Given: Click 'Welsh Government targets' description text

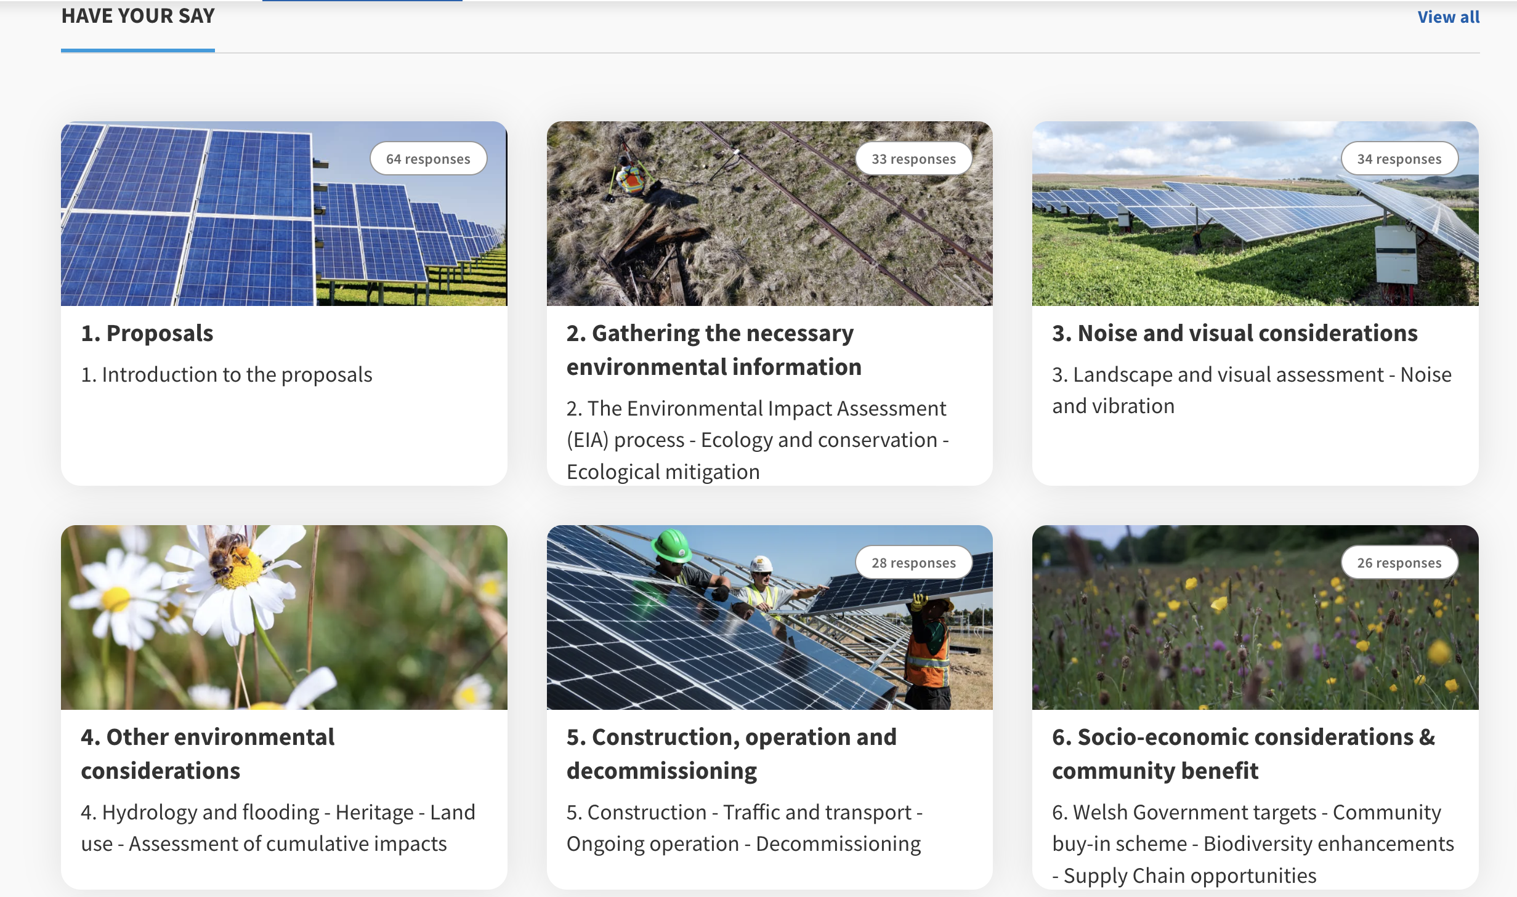Looking at the screenshot, I should [1253, 843].
